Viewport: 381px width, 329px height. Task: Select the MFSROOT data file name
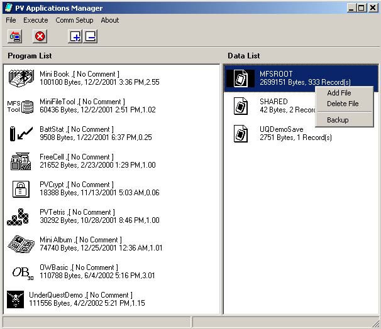276,73
